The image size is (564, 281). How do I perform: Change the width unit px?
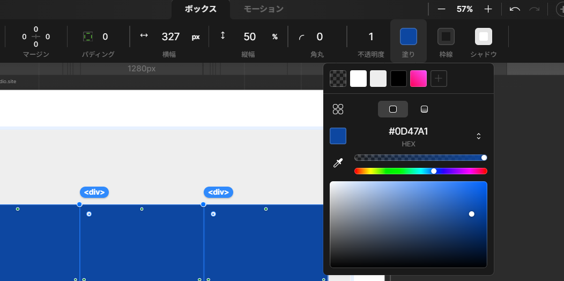pyautogui.click(x=196, y=37)
